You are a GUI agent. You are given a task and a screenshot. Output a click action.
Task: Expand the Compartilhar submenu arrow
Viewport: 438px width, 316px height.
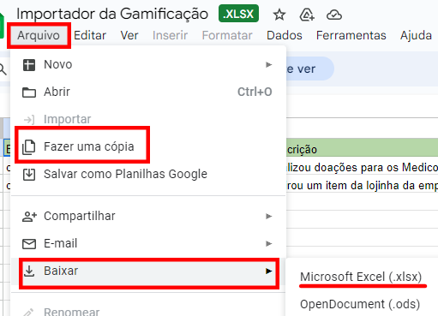click(x=268, y=217)
